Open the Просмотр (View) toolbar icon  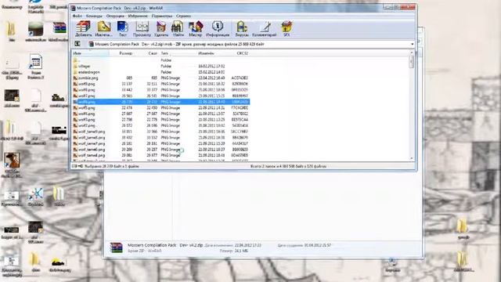click(142, 28)
